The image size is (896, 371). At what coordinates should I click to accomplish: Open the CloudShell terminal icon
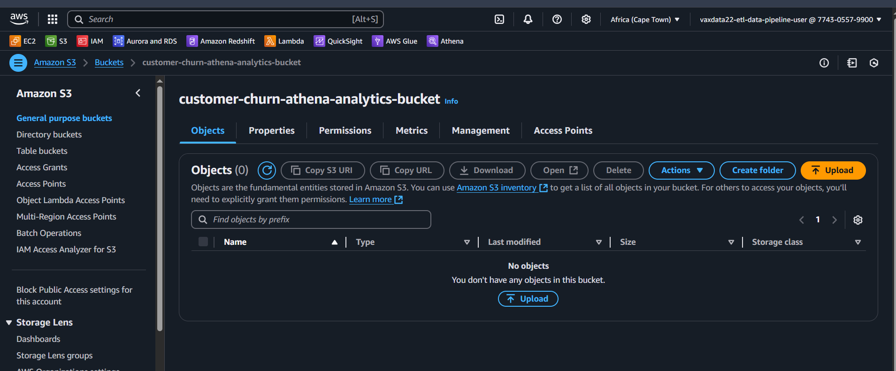[x=499, y=19]
